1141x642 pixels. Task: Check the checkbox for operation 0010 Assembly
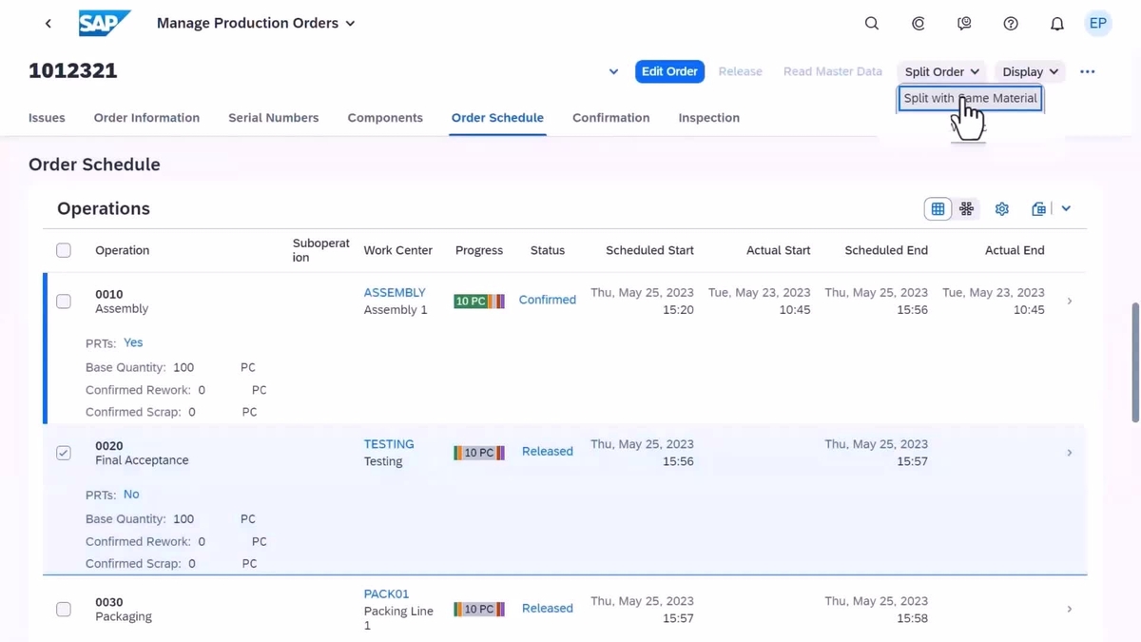coord(64,302)
